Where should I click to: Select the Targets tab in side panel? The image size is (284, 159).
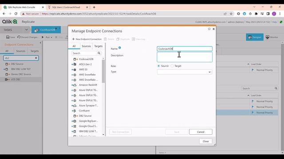point(35,51)
